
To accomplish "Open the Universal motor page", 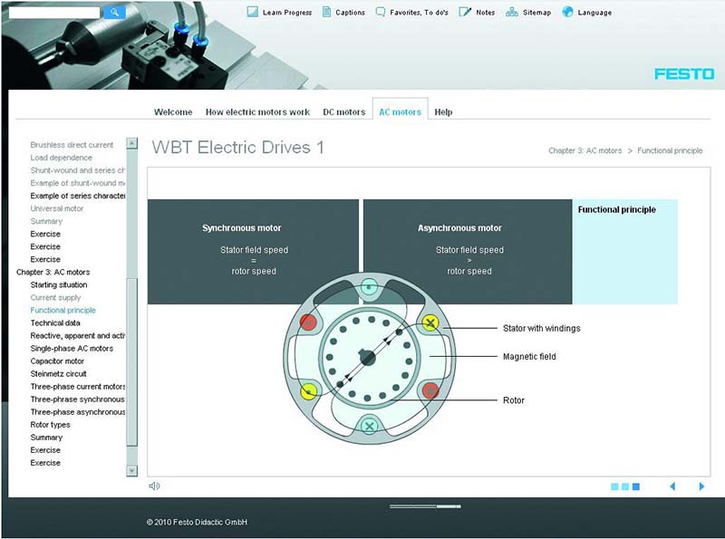I will pos(57,208).
